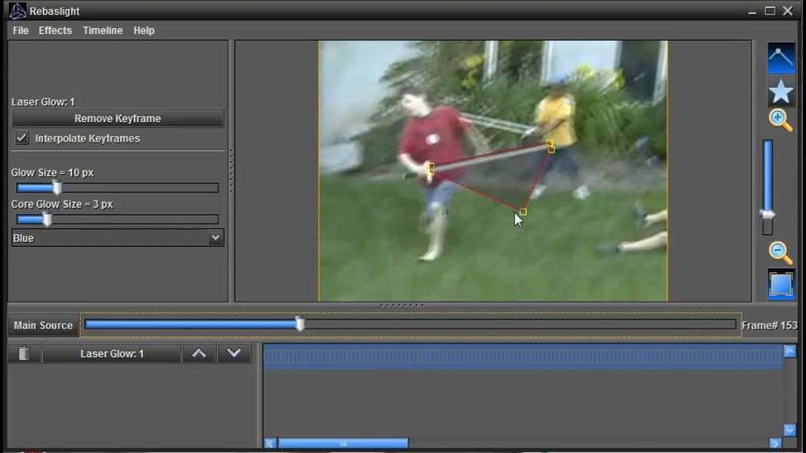Move Laser Glow layer down with arrow

pos(234,353)
